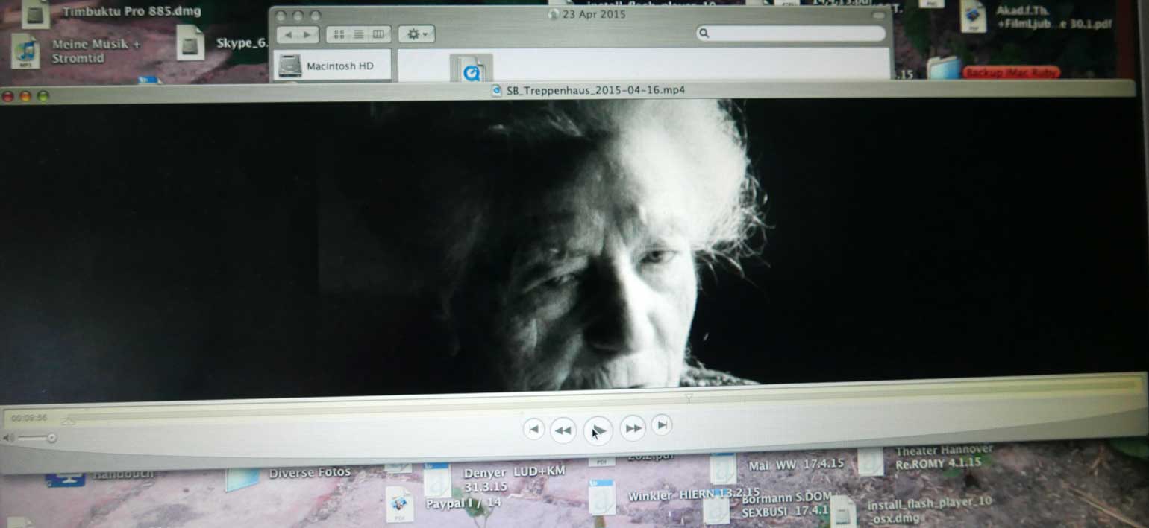Select Macintosh HD in Finder sidebar
Viewport: 1149px width, 528px height.
[331, 66]
